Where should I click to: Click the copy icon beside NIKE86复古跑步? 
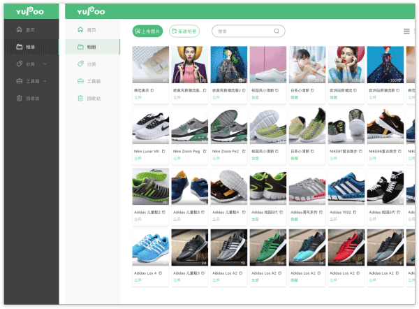coord(399,152)
